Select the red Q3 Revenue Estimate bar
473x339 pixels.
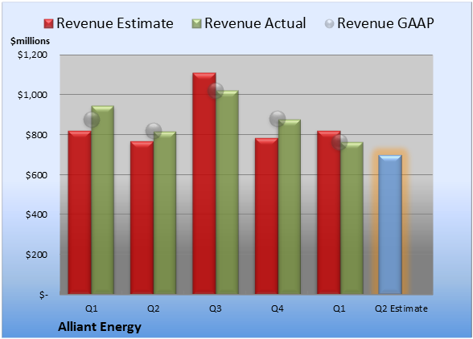204,183
